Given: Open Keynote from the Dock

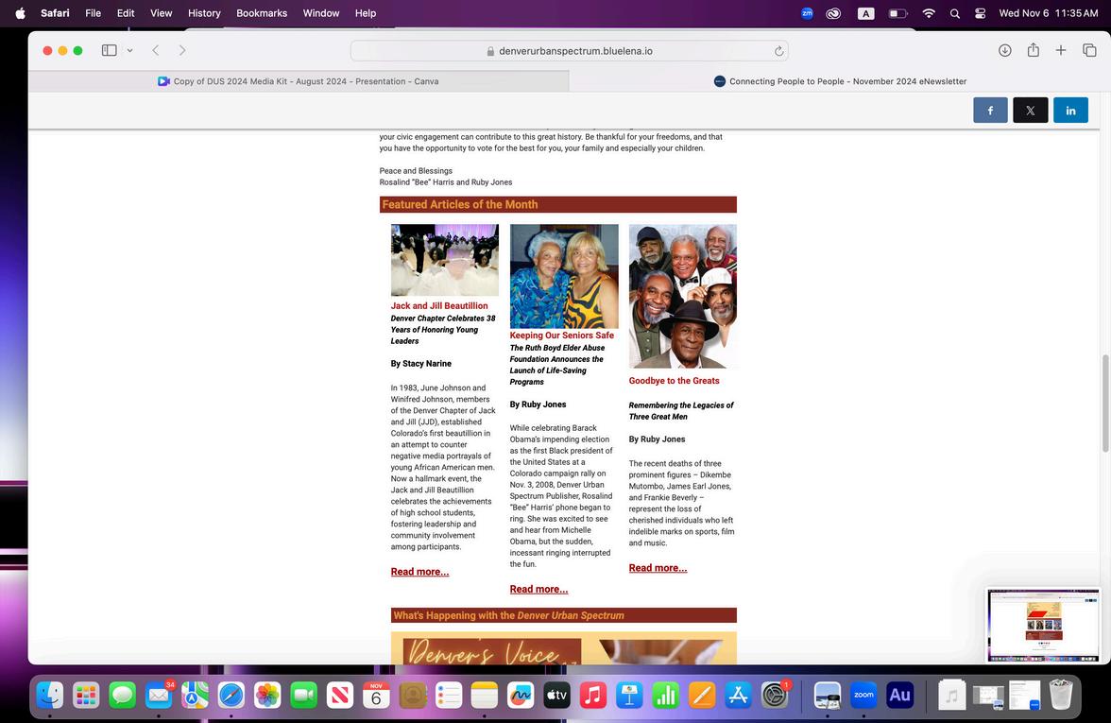Looking at the screenshot, I should [629, 696].
